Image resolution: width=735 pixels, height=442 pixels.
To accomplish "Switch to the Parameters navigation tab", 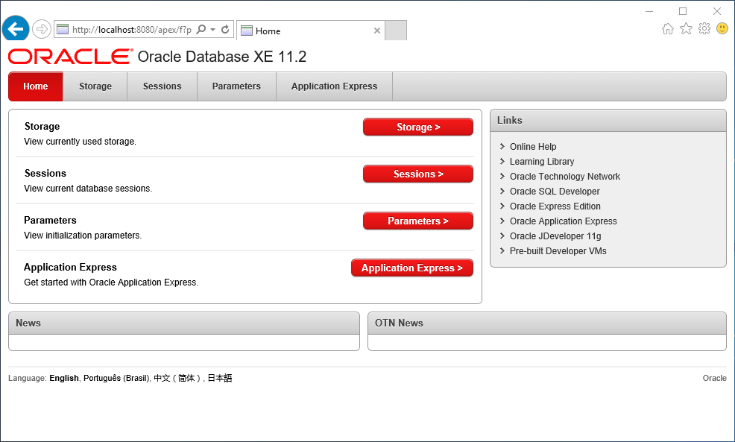I will 236,86.
